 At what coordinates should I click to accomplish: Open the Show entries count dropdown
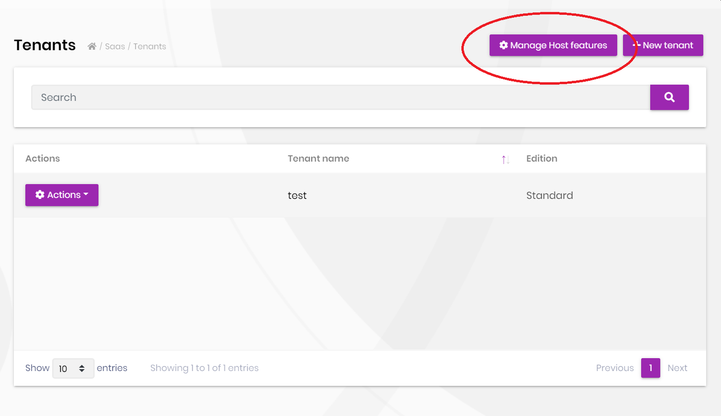[73, 368]
